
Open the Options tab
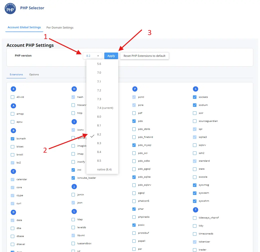pyautogui.click(x=34, y=74)
